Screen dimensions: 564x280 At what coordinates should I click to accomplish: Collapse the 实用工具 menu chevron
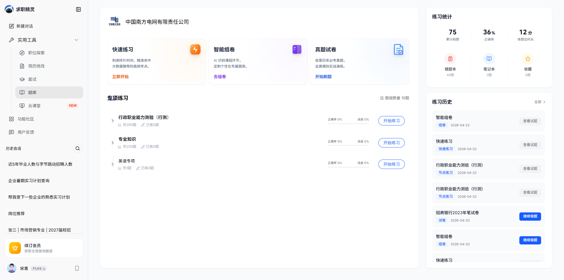click(76, 40)
